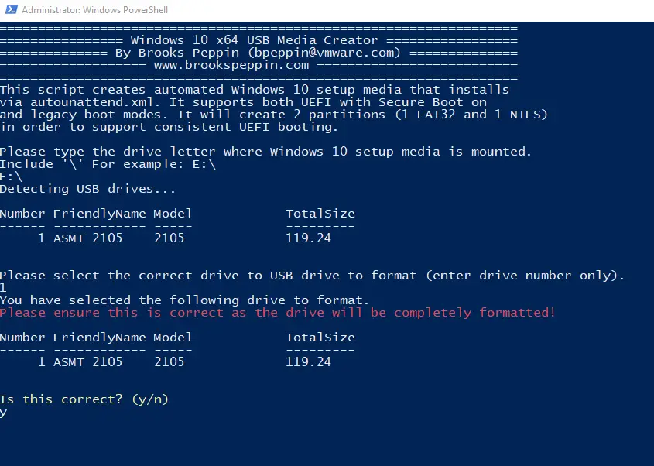Click the 'Detecting USB drives...' line
Image resolution: width=654 pixels, height=466 pixels.
click(87, 189)
